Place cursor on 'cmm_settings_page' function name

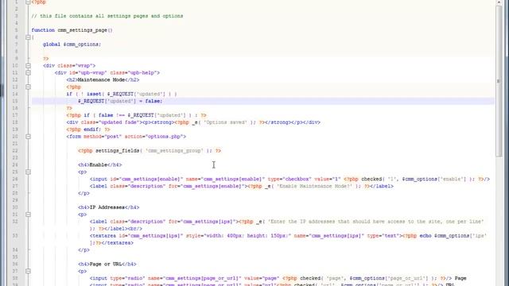pyautogui.click(x=82, y=30)
